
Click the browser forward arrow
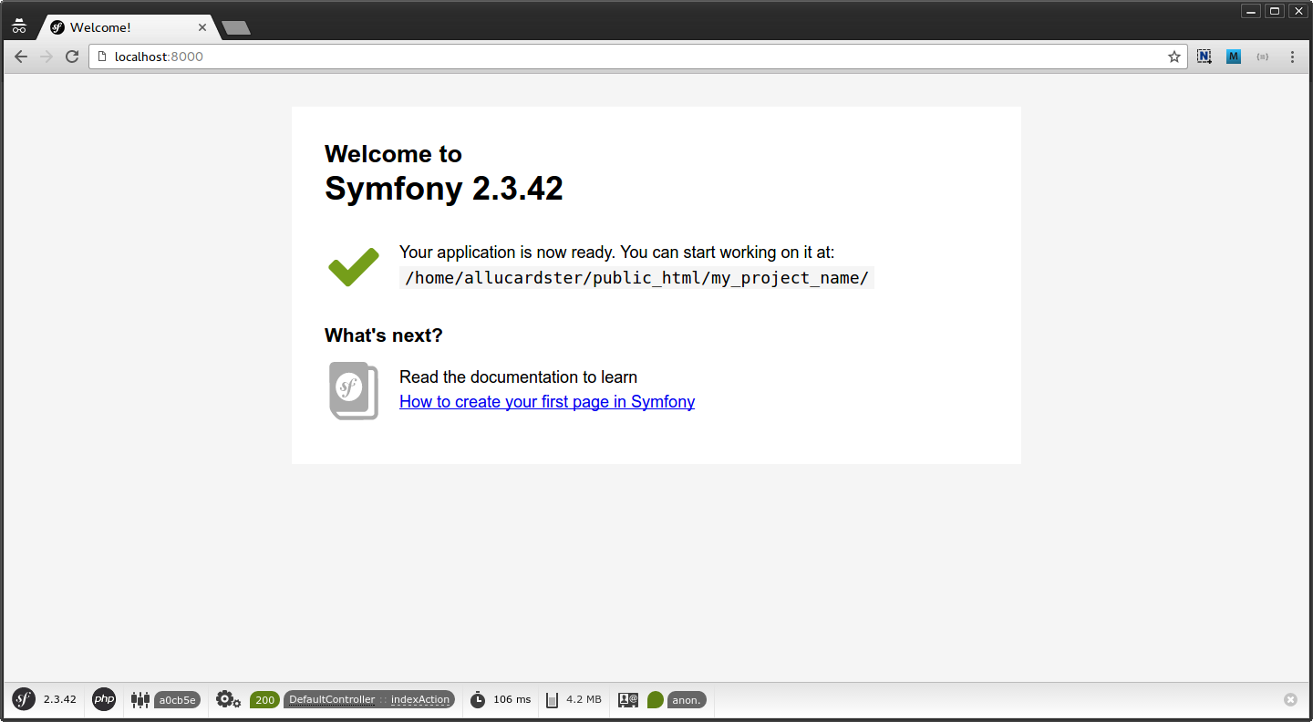47,57
